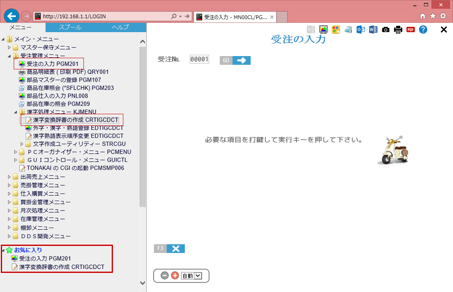
Task: Export using the Word toolbar icon
Action: (x=373, y=29)
